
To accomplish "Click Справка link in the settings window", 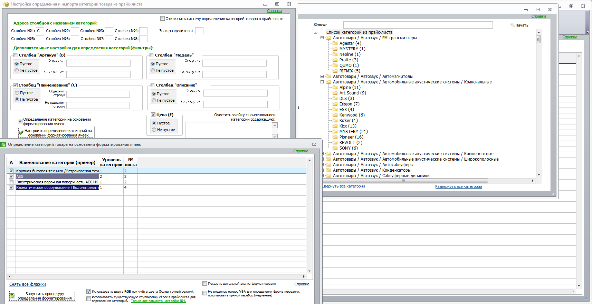I will 275,11.
